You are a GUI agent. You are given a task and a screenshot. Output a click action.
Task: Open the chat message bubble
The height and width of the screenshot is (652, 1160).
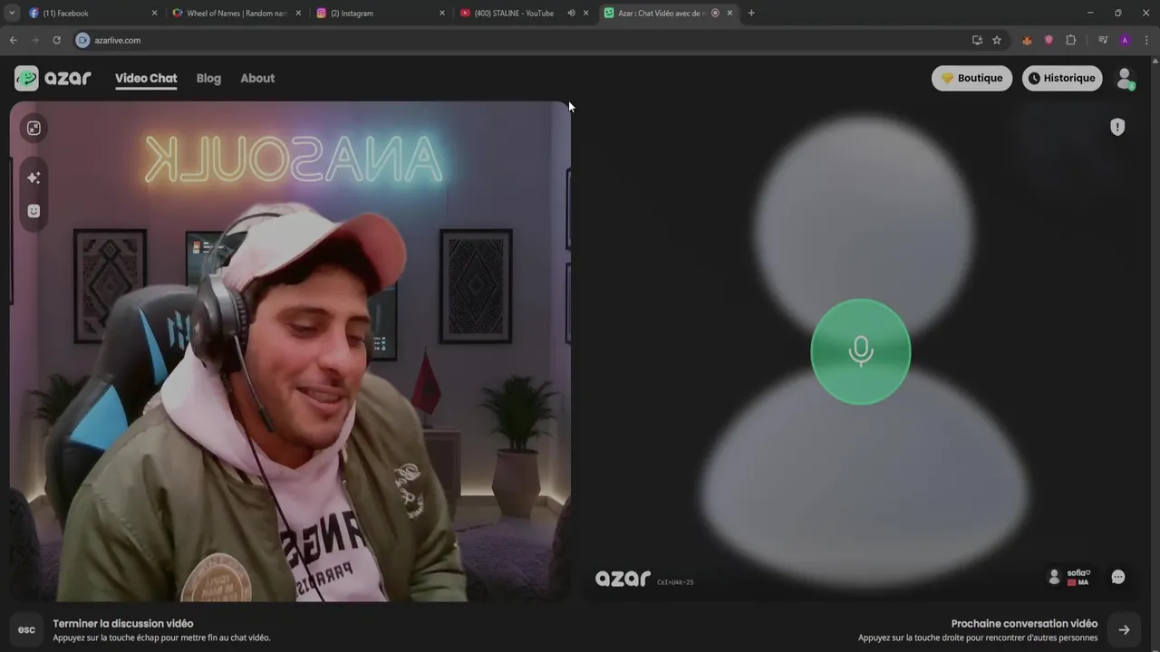pyautogui.click(x=1118, y=577)
